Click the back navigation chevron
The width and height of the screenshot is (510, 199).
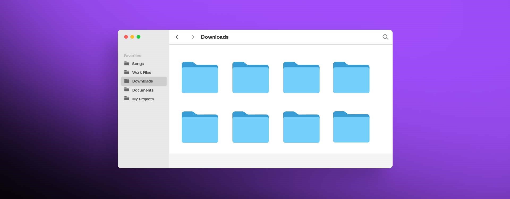pyautogui.click(x=177, y=37)
